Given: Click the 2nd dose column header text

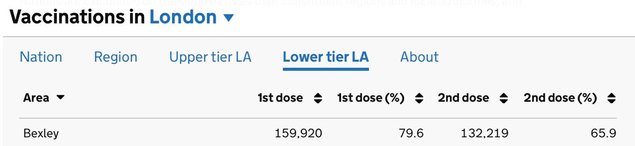Looking at the screenshot, I should (463, 98).
